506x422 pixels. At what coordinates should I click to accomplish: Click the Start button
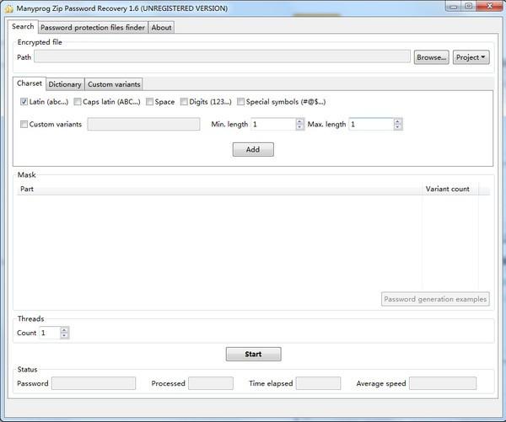[x=253, y=354]
